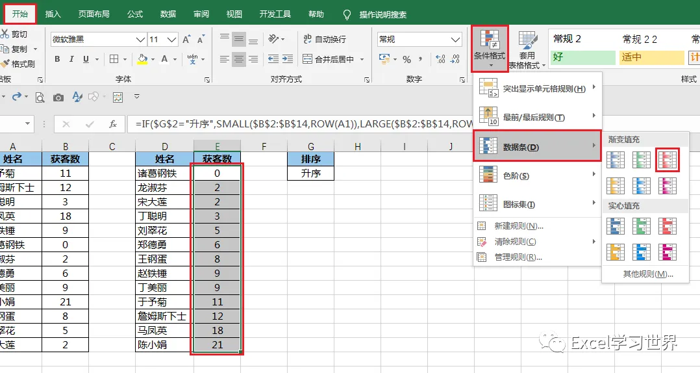Switch to the 公式 tab
Viewport: 700px width, 373px height.
135,14
